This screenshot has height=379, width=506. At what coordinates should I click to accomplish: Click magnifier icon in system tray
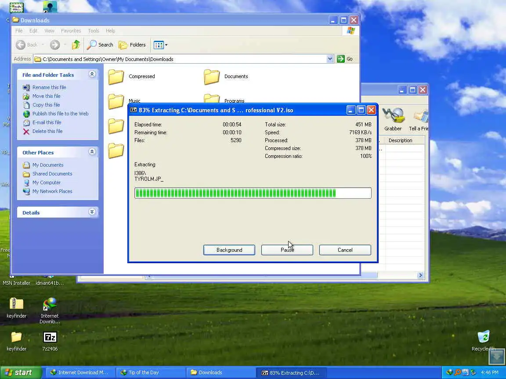(457, 372)
